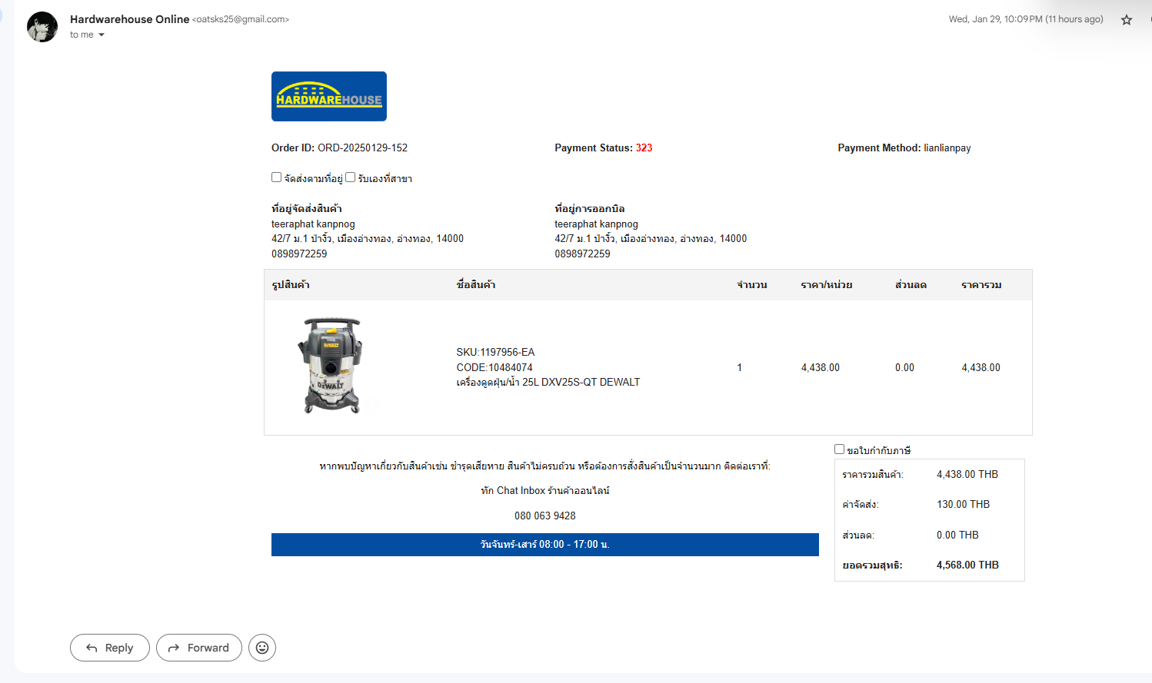Click ราคารวม column header
Screen dimensions: 1152x683
[x=981, y=285]
